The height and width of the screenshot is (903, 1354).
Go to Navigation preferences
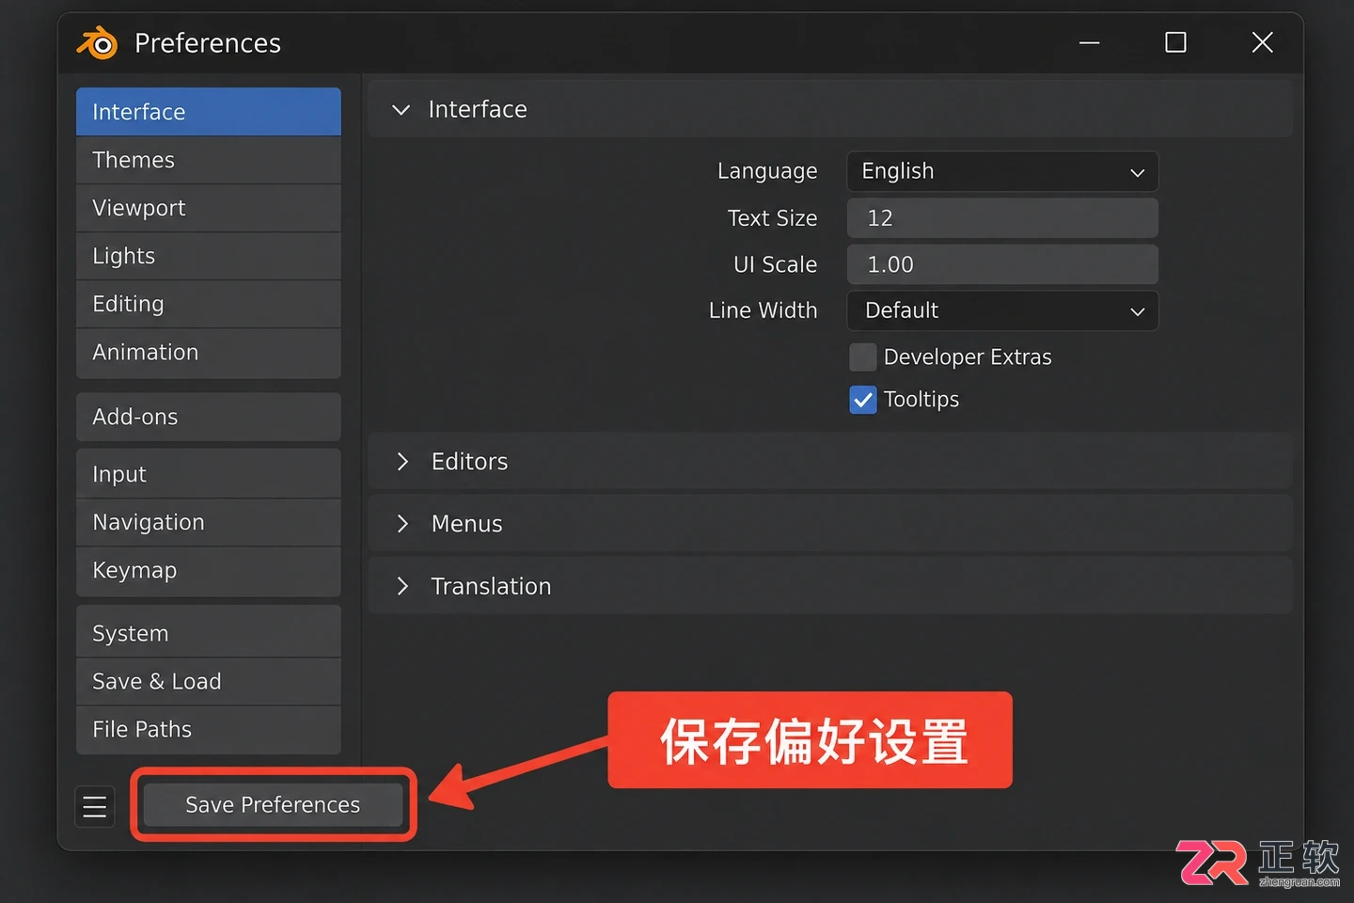pyautogui.click(x=209, y=522)
